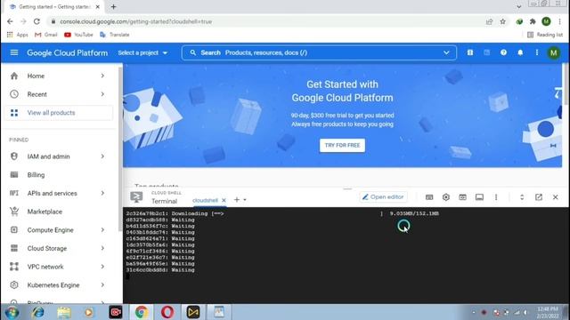Click the Recent clock icon
Image resolution: width=570 pixels, height=320 pixels.
point(14,94)
